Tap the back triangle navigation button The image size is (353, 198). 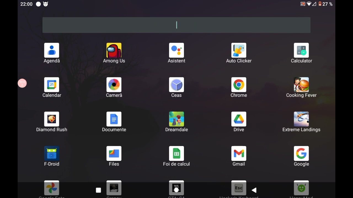[254, 190]
